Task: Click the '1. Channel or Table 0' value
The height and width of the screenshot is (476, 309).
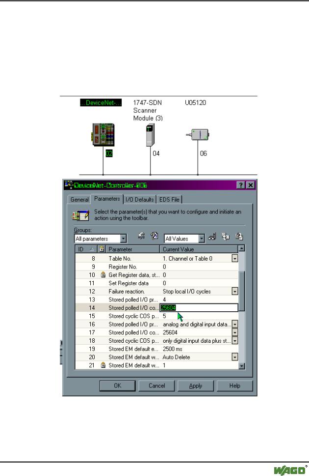Action: coord(187,258)
